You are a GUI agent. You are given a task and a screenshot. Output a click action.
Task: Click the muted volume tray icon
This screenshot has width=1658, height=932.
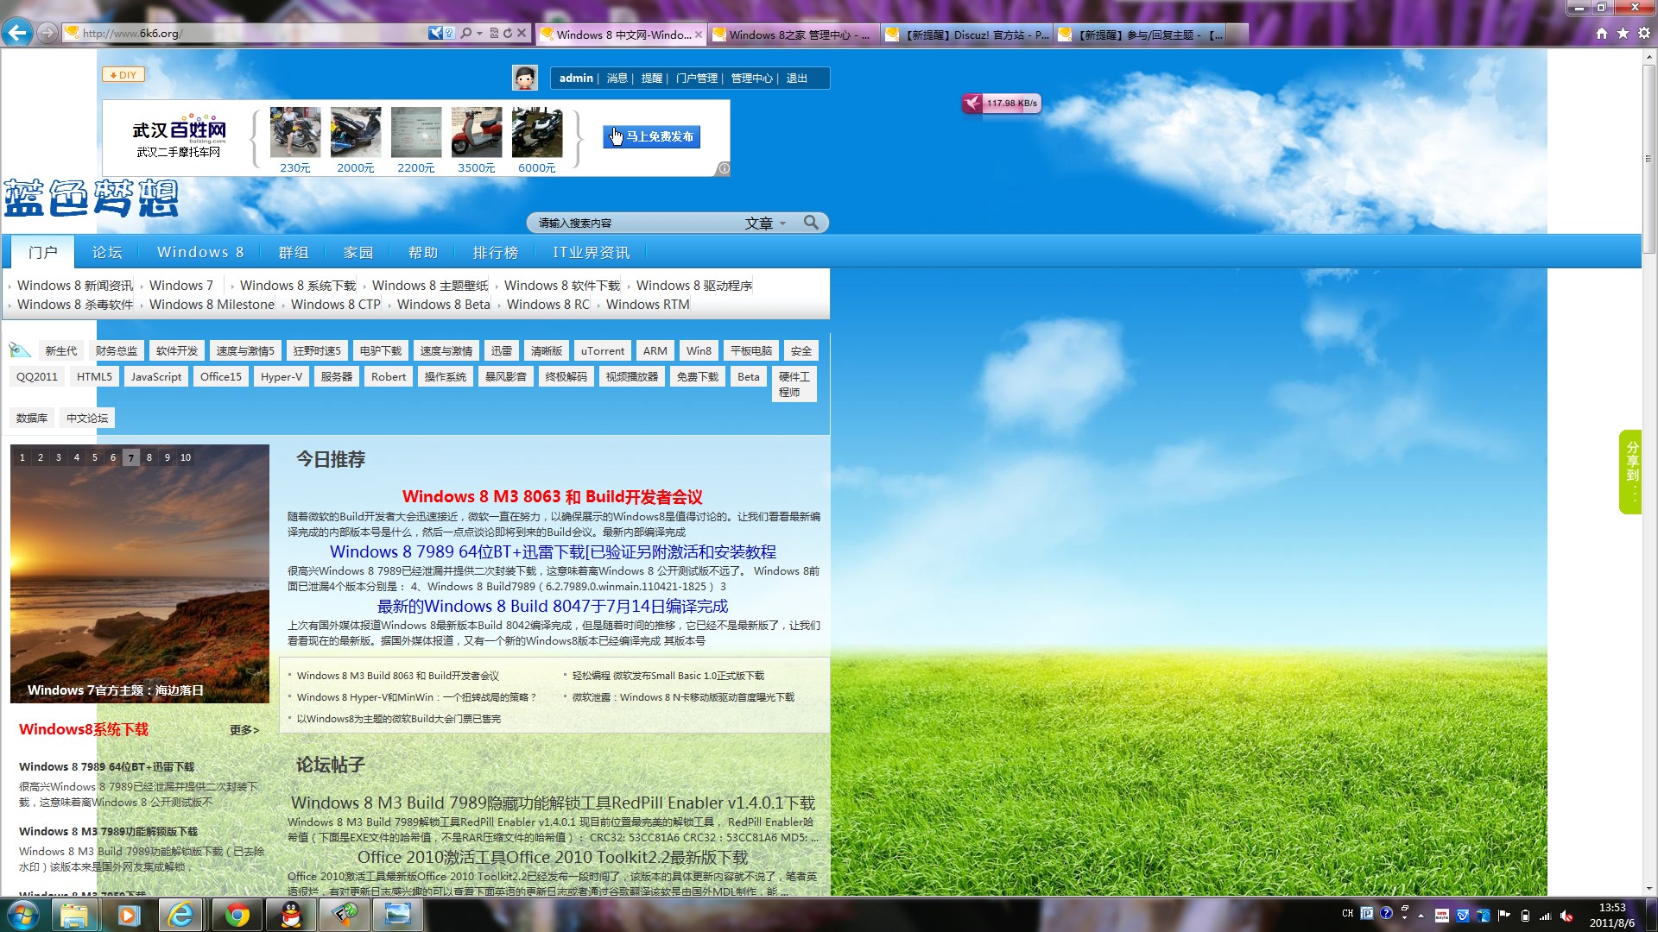[x=1566, y=915]
